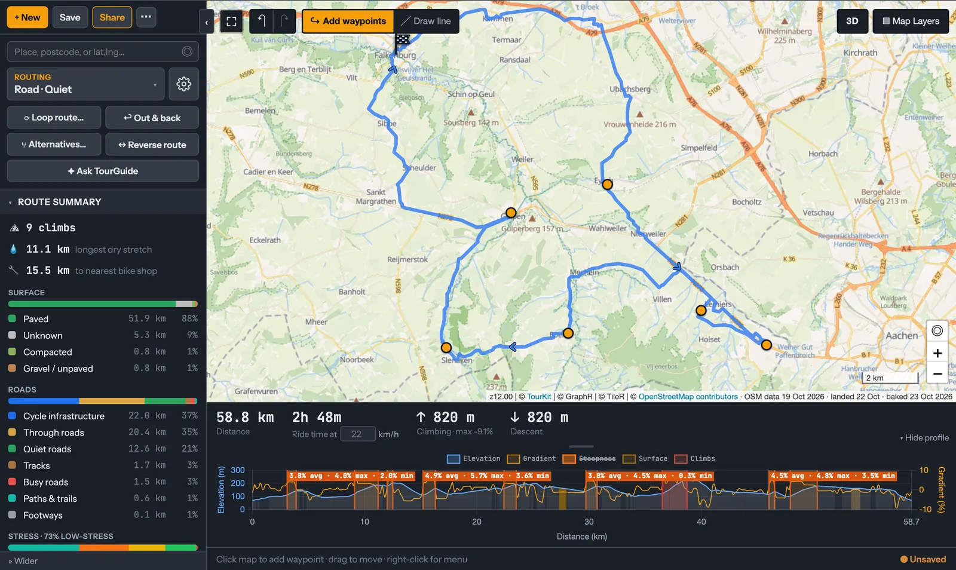
Task: Zoom out on the map
Action: tap(937, 374)
